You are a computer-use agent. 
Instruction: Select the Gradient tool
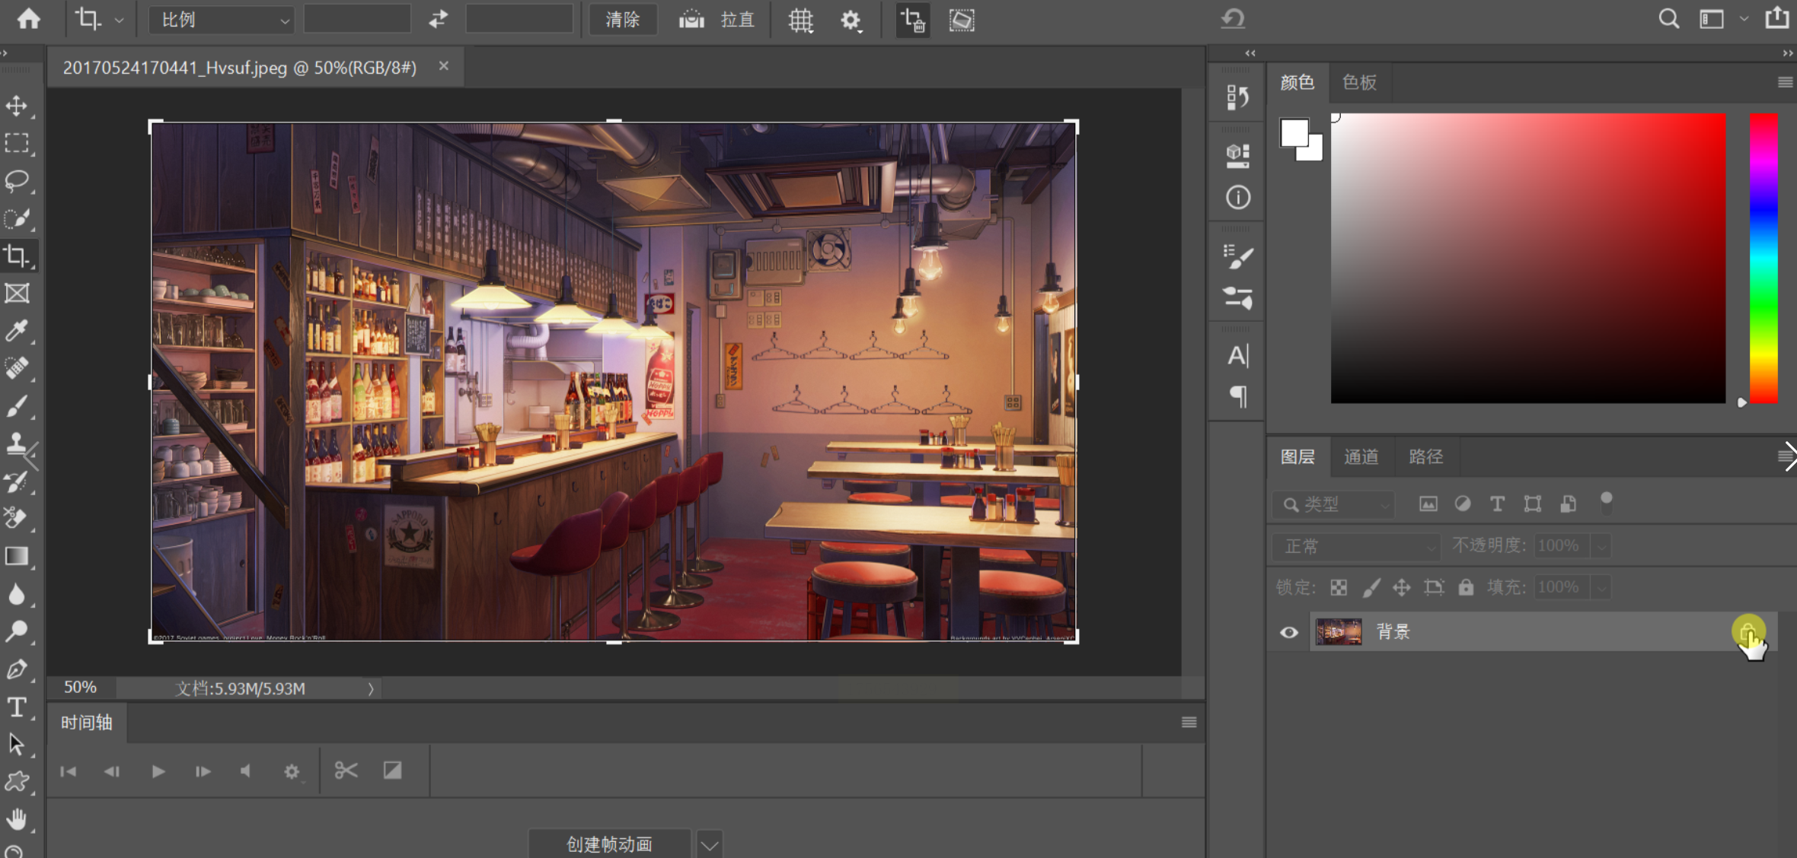coord(17,557)
